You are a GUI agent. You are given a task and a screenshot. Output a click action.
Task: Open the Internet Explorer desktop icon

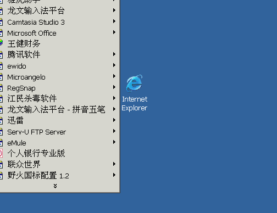pos(135,83)
